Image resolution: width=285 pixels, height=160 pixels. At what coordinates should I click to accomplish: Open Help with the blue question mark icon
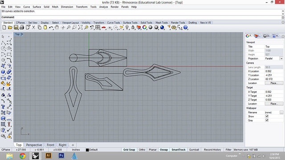tap(186, 28)
